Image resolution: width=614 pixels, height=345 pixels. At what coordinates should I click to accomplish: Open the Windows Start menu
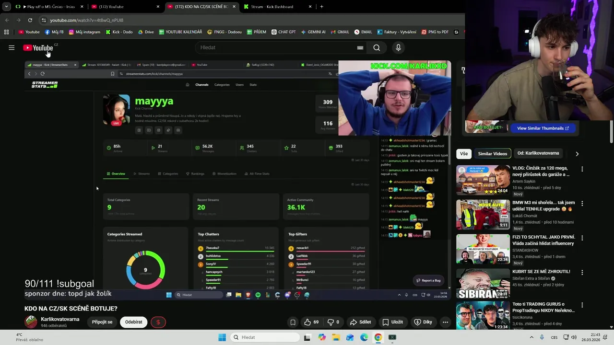tap(222, 337)
